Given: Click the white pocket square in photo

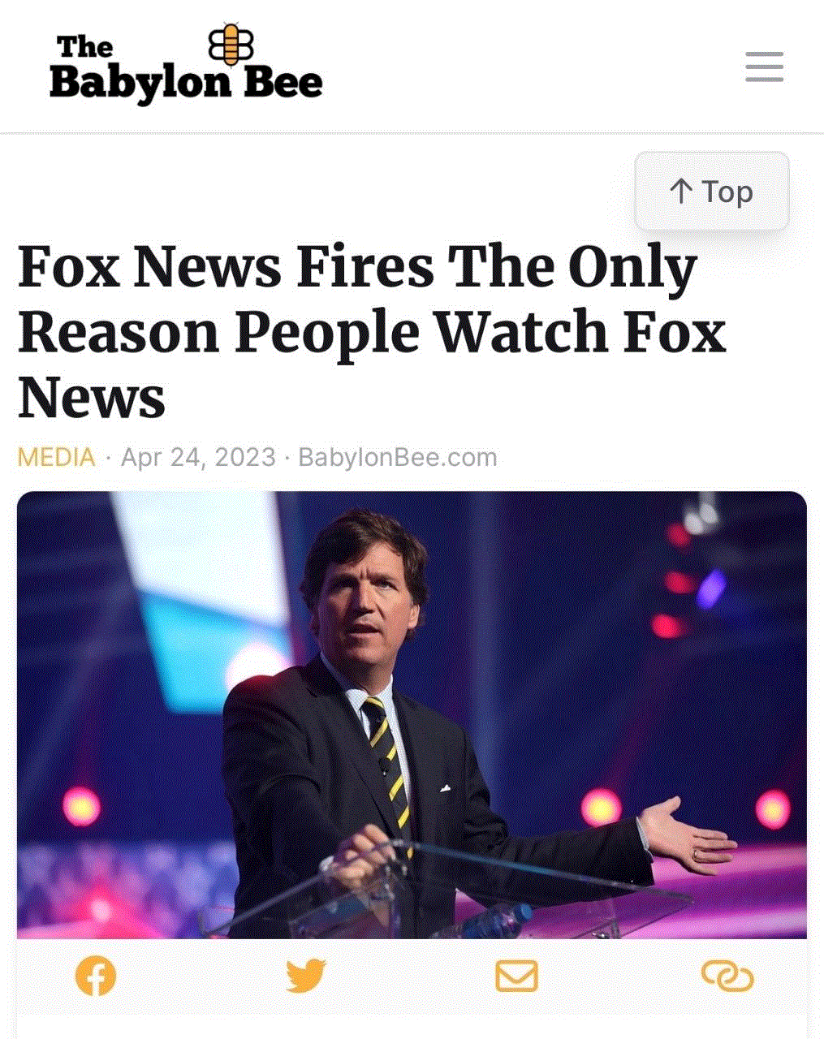Looking at the screenshot, I should pos(445,787).
